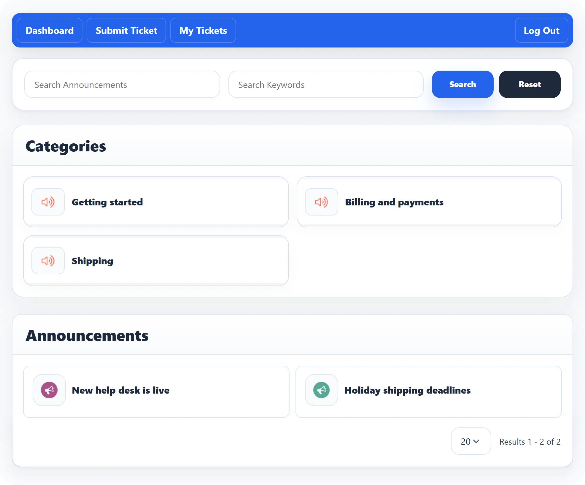Image resolution: width=585 pixels, height=485 pixels.
Task: Open the Shipping category
Action: pyautogui.click(x=156, y=261)
